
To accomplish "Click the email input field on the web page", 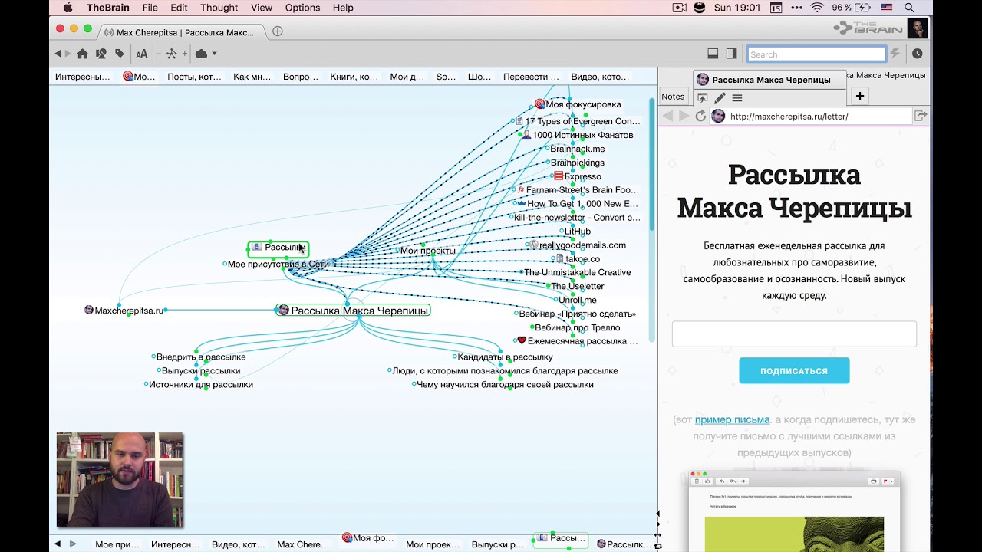I will click(x=794, y=333).
